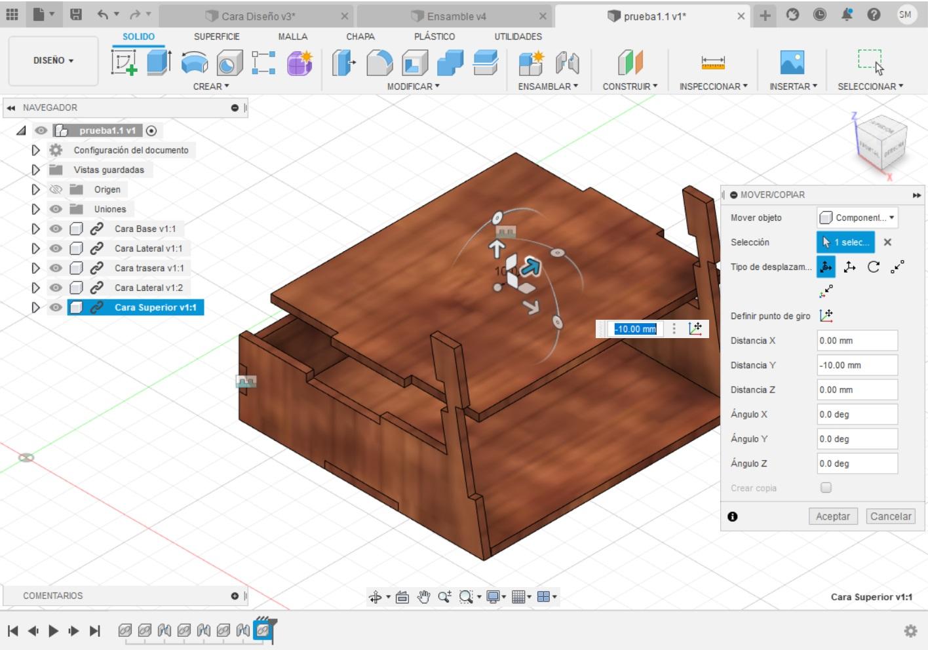Click the Distancia Z input field
The width and height of the screenshot is (928, 650).
tap(857, 390)
